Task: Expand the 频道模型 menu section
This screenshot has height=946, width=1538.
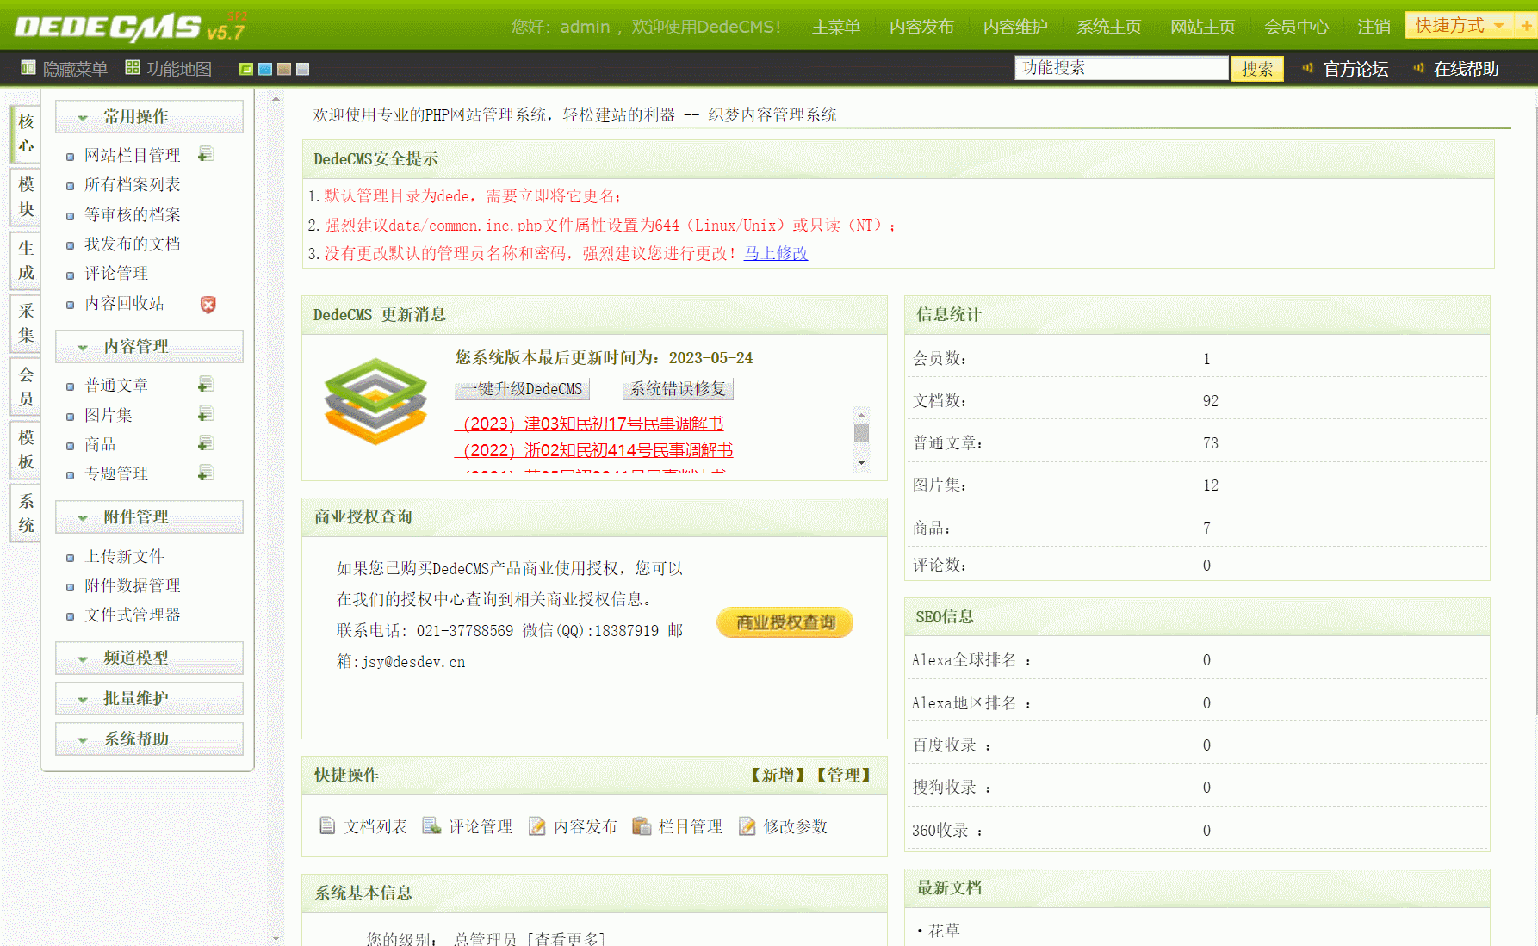Action: (x=149, y=658)
